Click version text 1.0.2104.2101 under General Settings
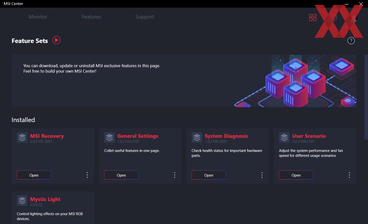Image resolution: width=368 pixels, height=224 pixels. pos(129,141)
